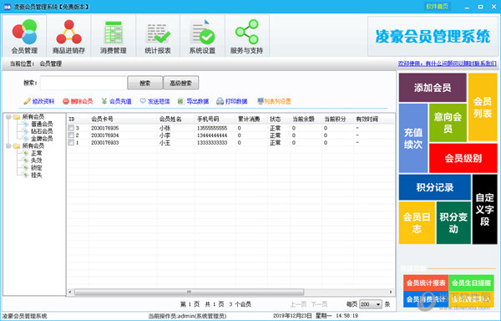Open the 服务与支持 module icon
Screen dimensions: 501x321
coord(246,36)
